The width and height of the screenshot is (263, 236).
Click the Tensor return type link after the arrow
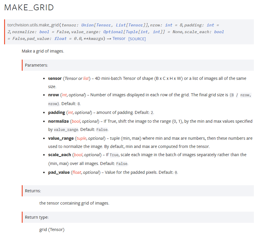[x=119, y=38]
